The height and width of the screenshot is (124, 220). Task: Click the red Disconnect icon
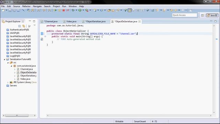[x=68, y=10]
